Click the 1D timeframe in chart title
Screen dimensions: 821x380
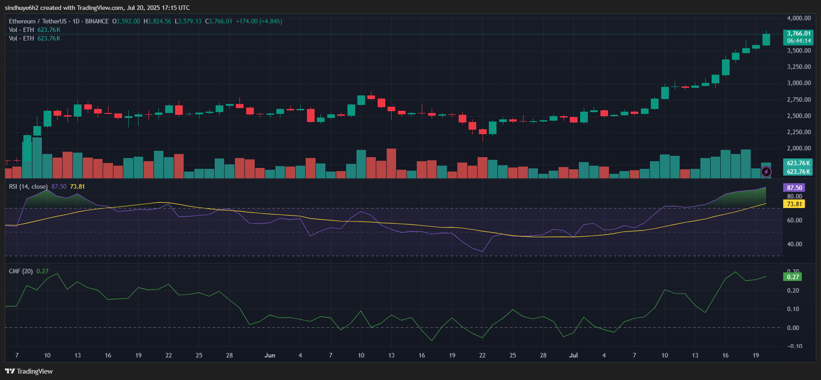click(76, 21)
